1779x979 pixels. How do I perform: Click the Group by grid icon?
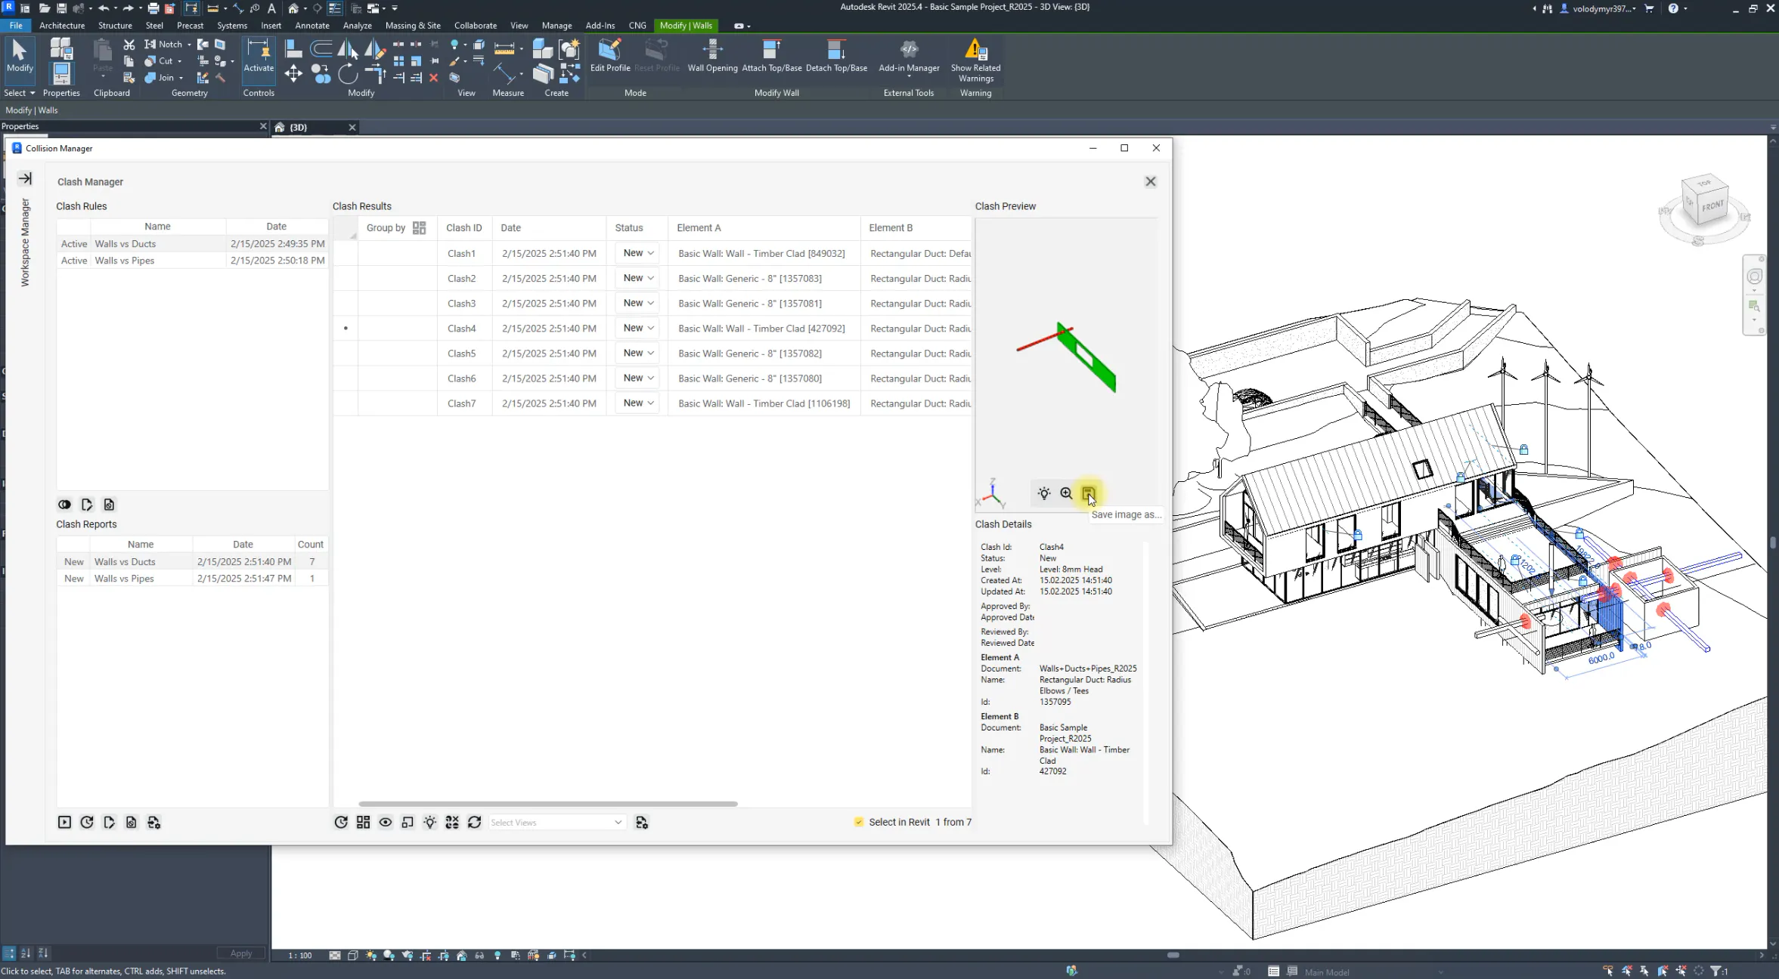click(x=420, y=228)
